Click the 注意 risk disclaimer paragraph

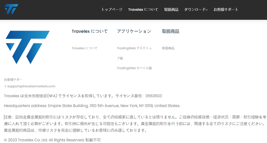tap(135, 124)
